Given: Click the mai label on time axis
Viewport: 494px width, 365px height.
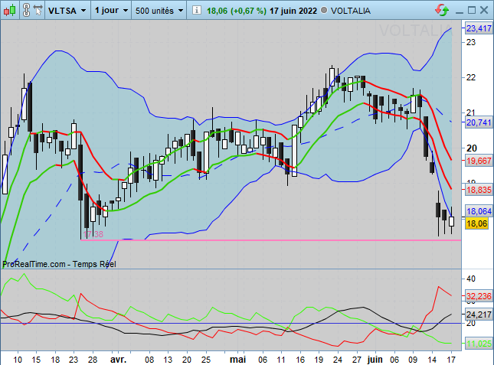Looking at the screenshot, I should click(237, 360).
